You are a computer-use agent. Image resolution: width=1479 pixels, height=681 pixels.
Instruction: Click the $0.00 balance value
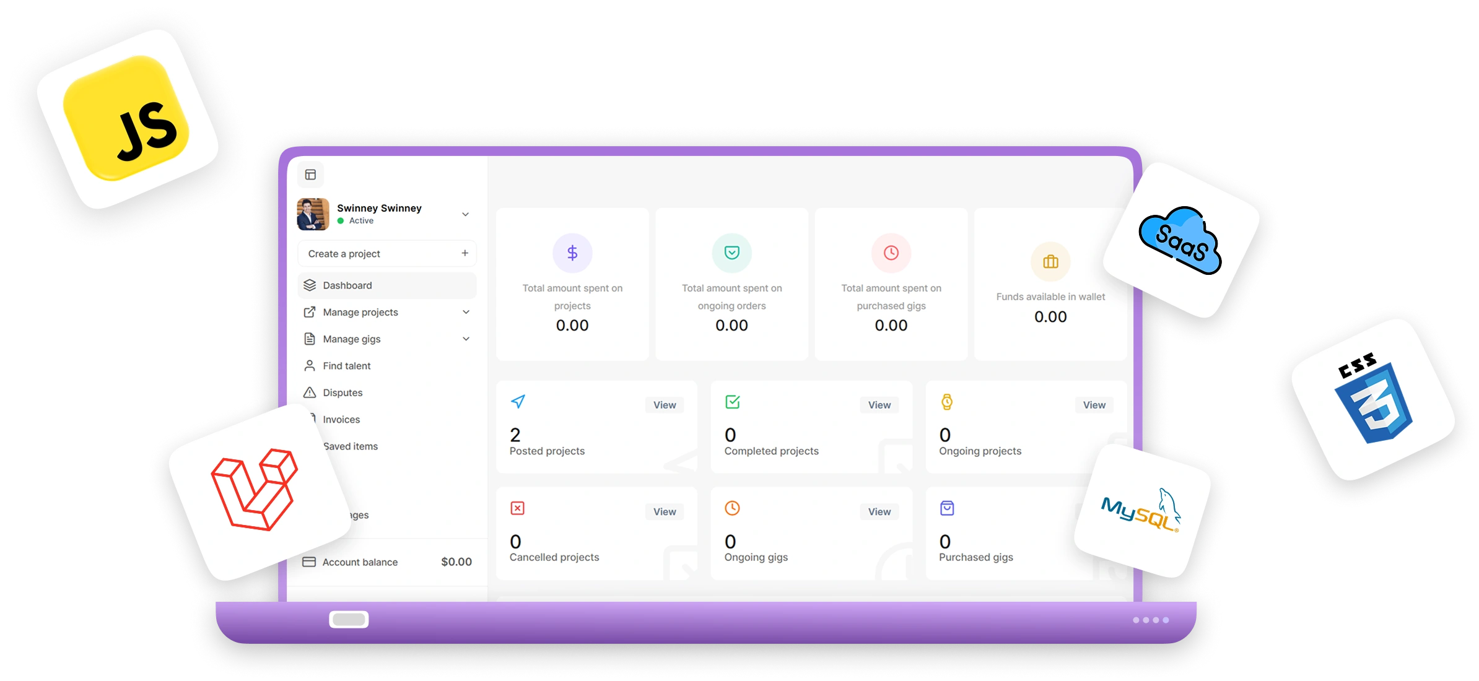(456, 562)
